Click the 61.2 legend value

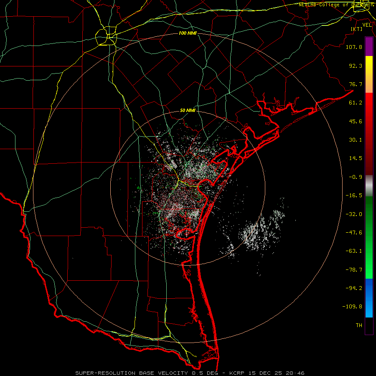tap(356, 103)
